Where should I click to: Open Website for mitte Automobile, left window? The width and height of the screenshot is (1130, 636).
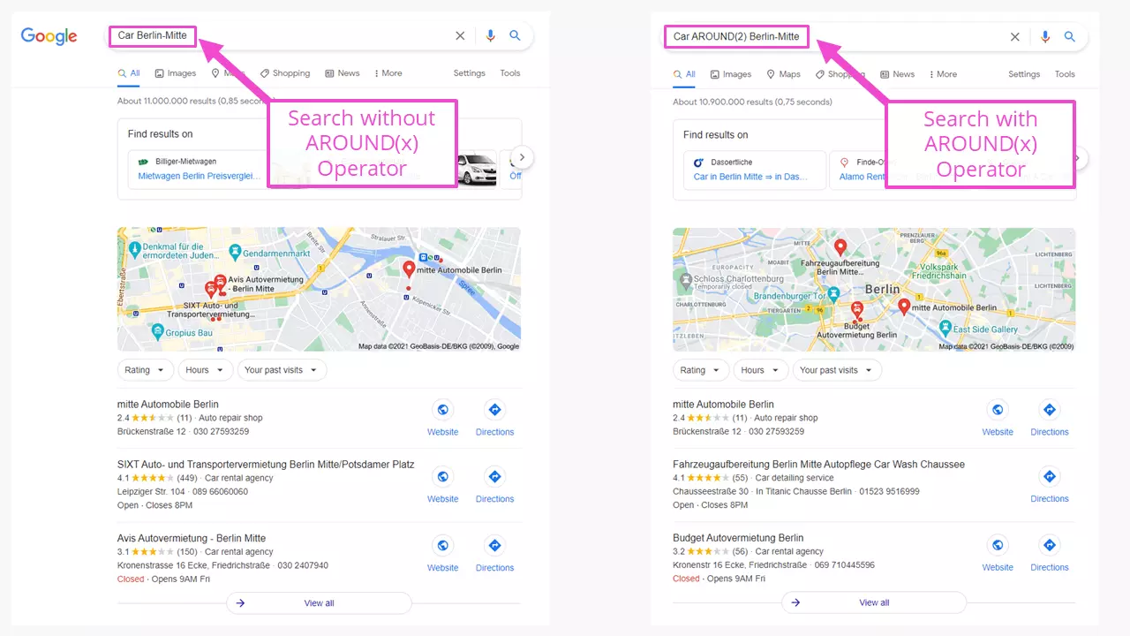443,417
